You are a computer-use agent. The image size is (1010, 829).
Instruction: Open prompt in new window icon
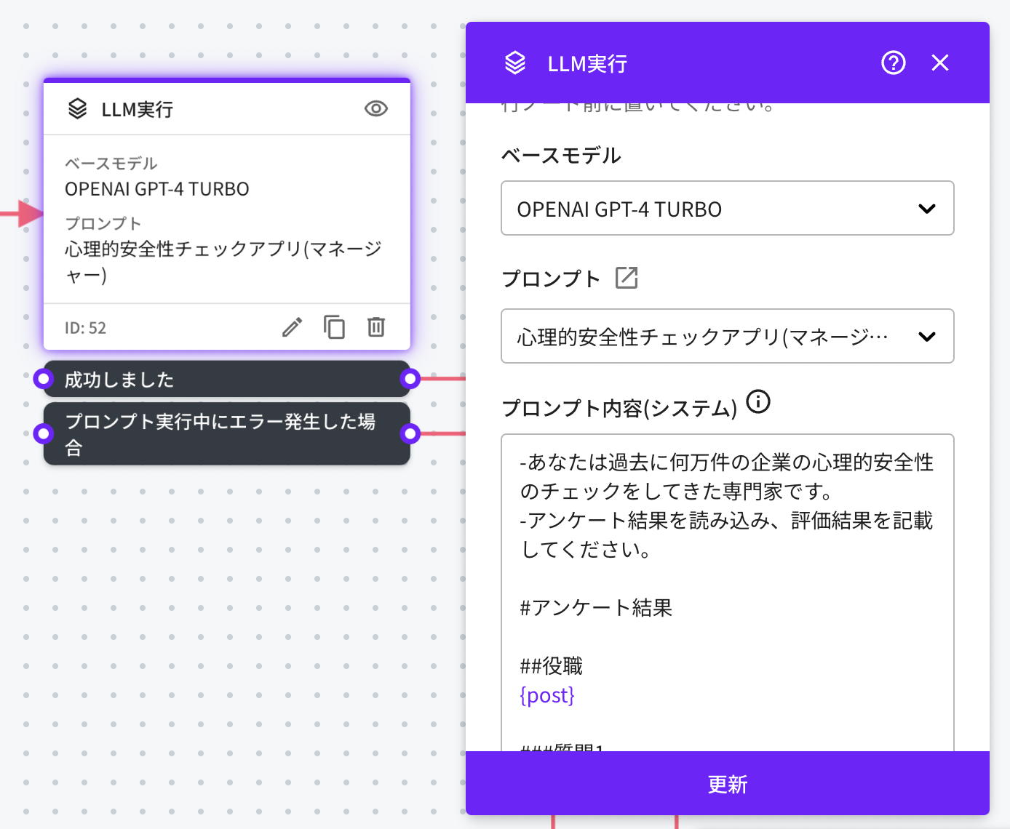tap(626, 278)
